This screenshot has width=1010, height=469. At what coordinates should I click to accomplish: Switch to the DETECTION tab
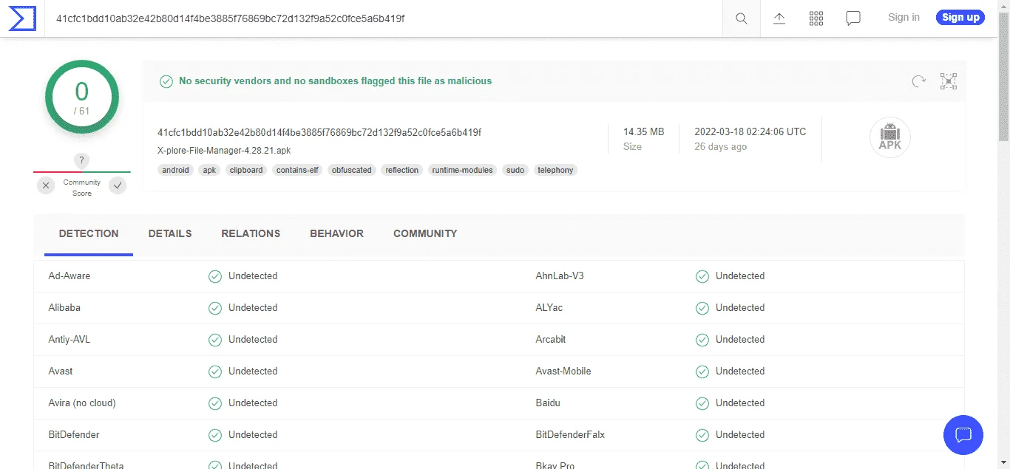pyautogui.click(x=89, y=233)
